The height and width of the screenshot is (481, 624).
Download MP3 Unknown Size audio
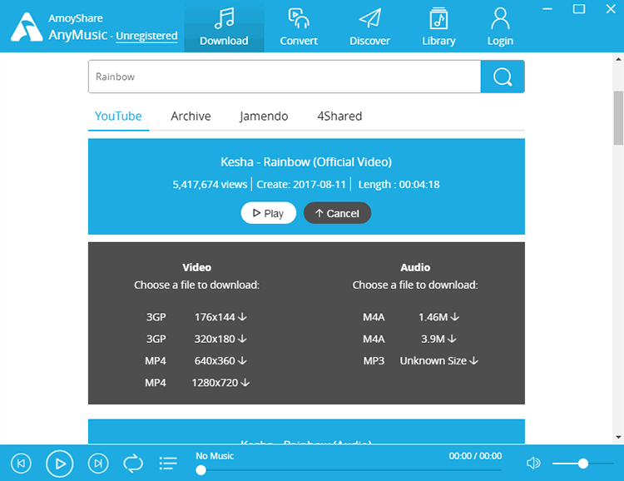(x=439, y=361)
